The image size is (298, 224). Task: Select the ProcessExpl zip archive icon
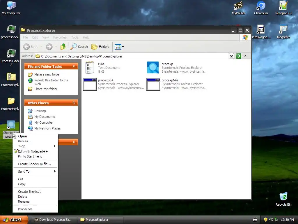pyautogui.click(x=10, y=79)
